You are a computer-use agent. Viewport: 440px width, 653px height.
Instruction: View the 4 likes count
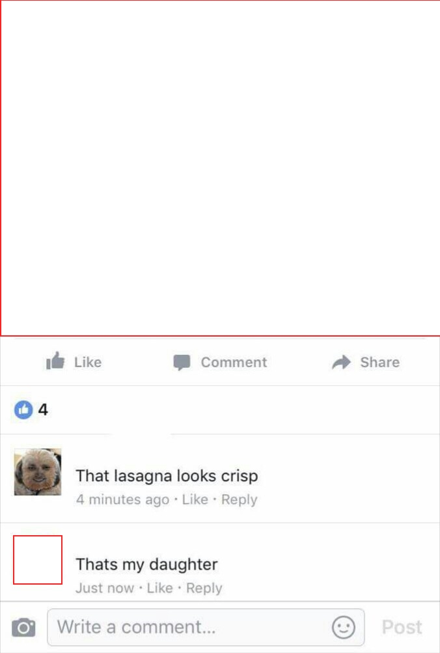coord(43,410)
